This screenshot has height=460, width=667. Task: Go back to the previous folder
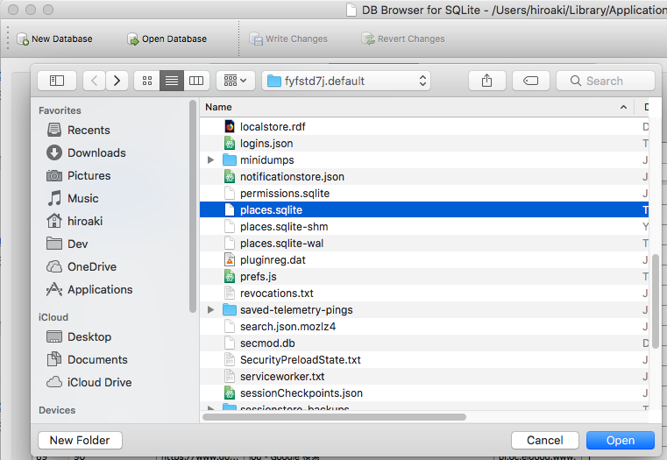point(94,81)
